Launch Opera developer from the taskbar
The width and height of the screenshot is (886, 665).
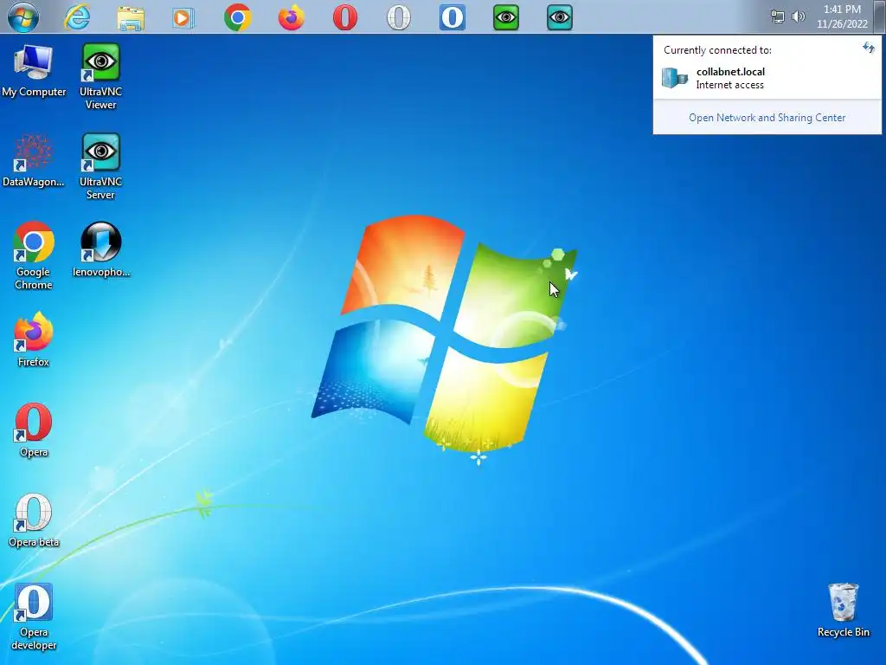[x=452, y=17]
